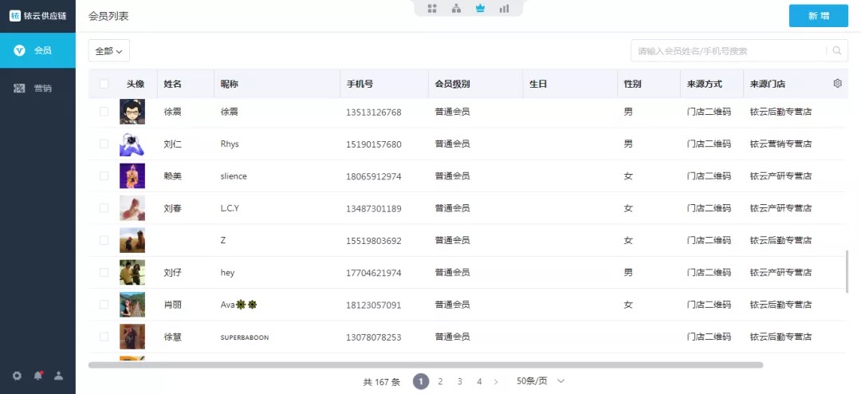Open user profile icon in sidebar
The height and width of the screenshot is (394, 861).
coord(58,376)
